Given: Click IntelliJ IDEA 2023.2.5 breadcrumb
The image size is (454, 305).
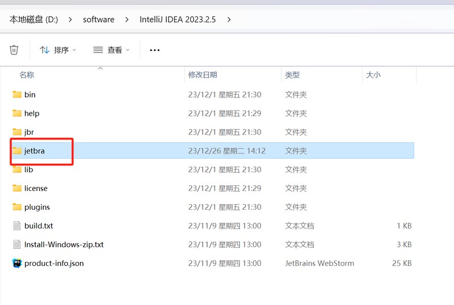Looking at the screenshot, I should tap(178, 19).
